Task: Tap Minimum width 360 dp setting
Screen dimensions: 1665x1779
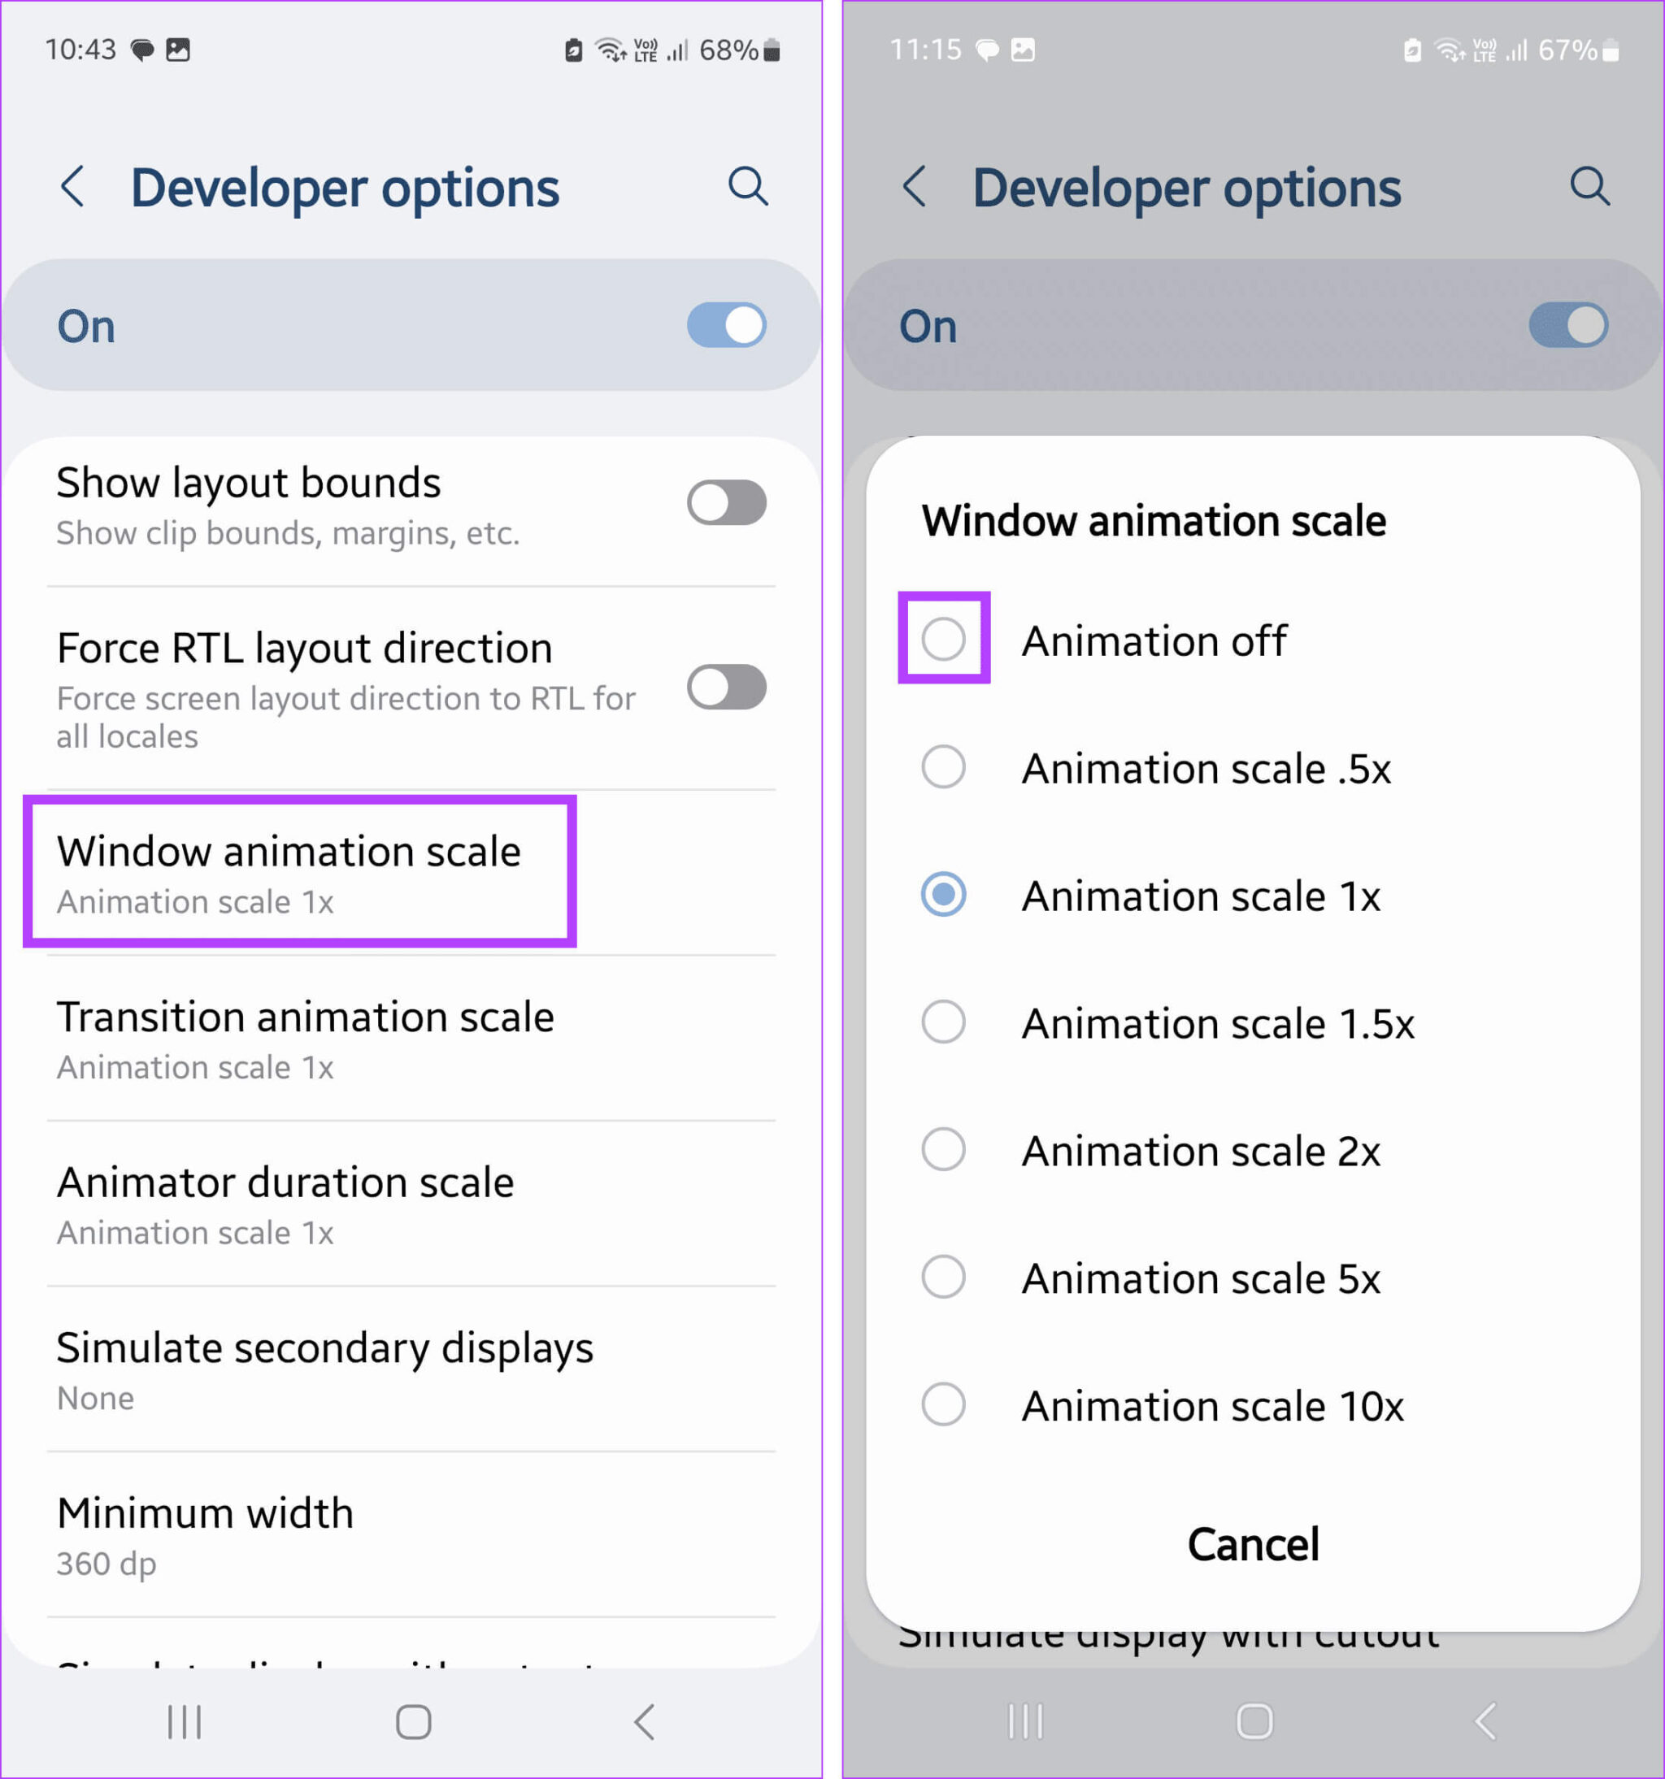Action: pos(206,1534)
